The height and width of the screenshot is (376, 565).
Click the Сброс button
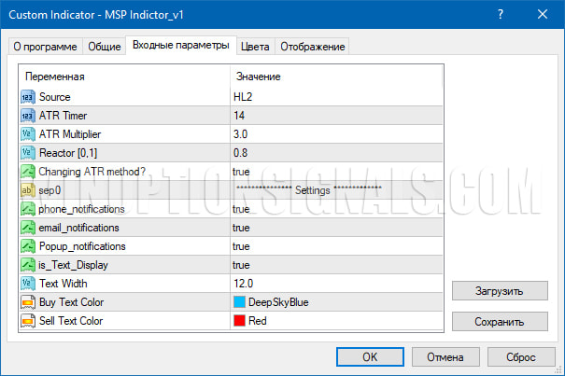pyautogui.click(x=521, y=357)
